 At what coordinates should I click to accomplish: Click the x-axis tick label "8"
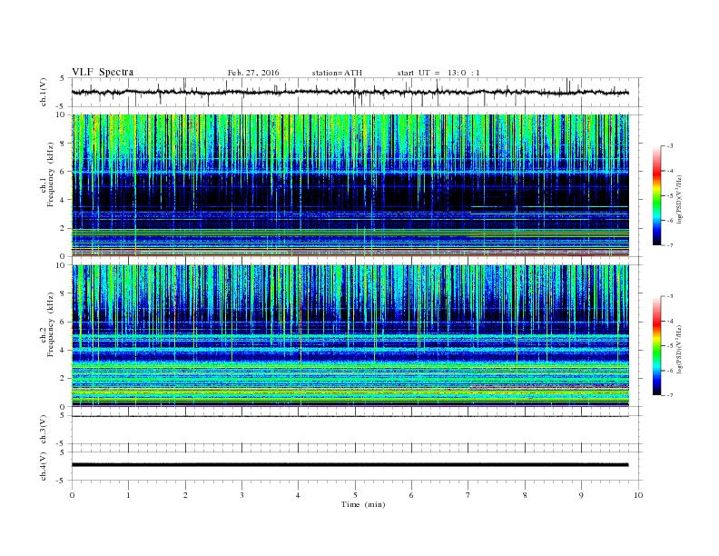525,495
